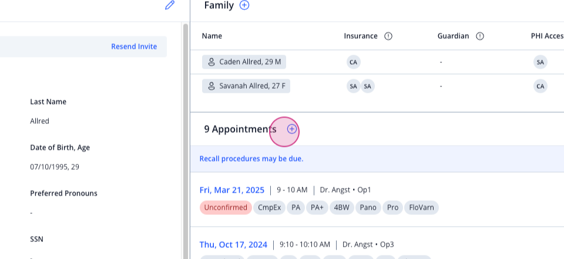This screenshot has width=564, height=259.
Task: Open the Fri, Mar 21, 2025 appointment
Action: click(232, 190)
